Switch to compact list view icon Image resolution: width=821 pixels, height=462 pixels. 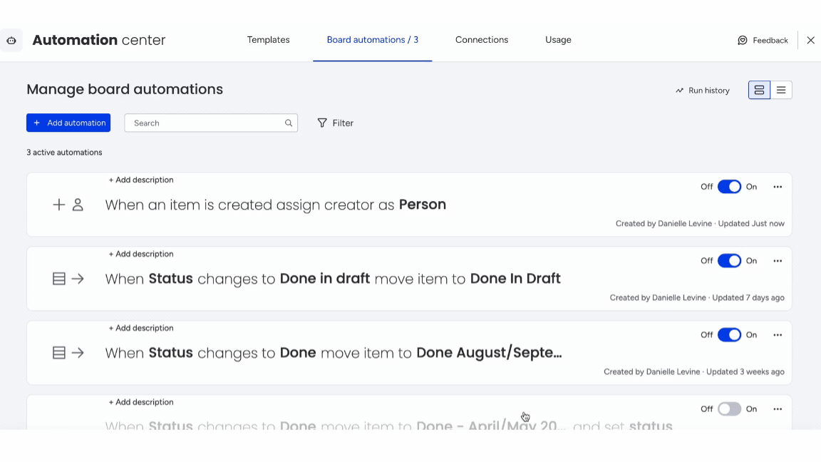tap(781, 90)
